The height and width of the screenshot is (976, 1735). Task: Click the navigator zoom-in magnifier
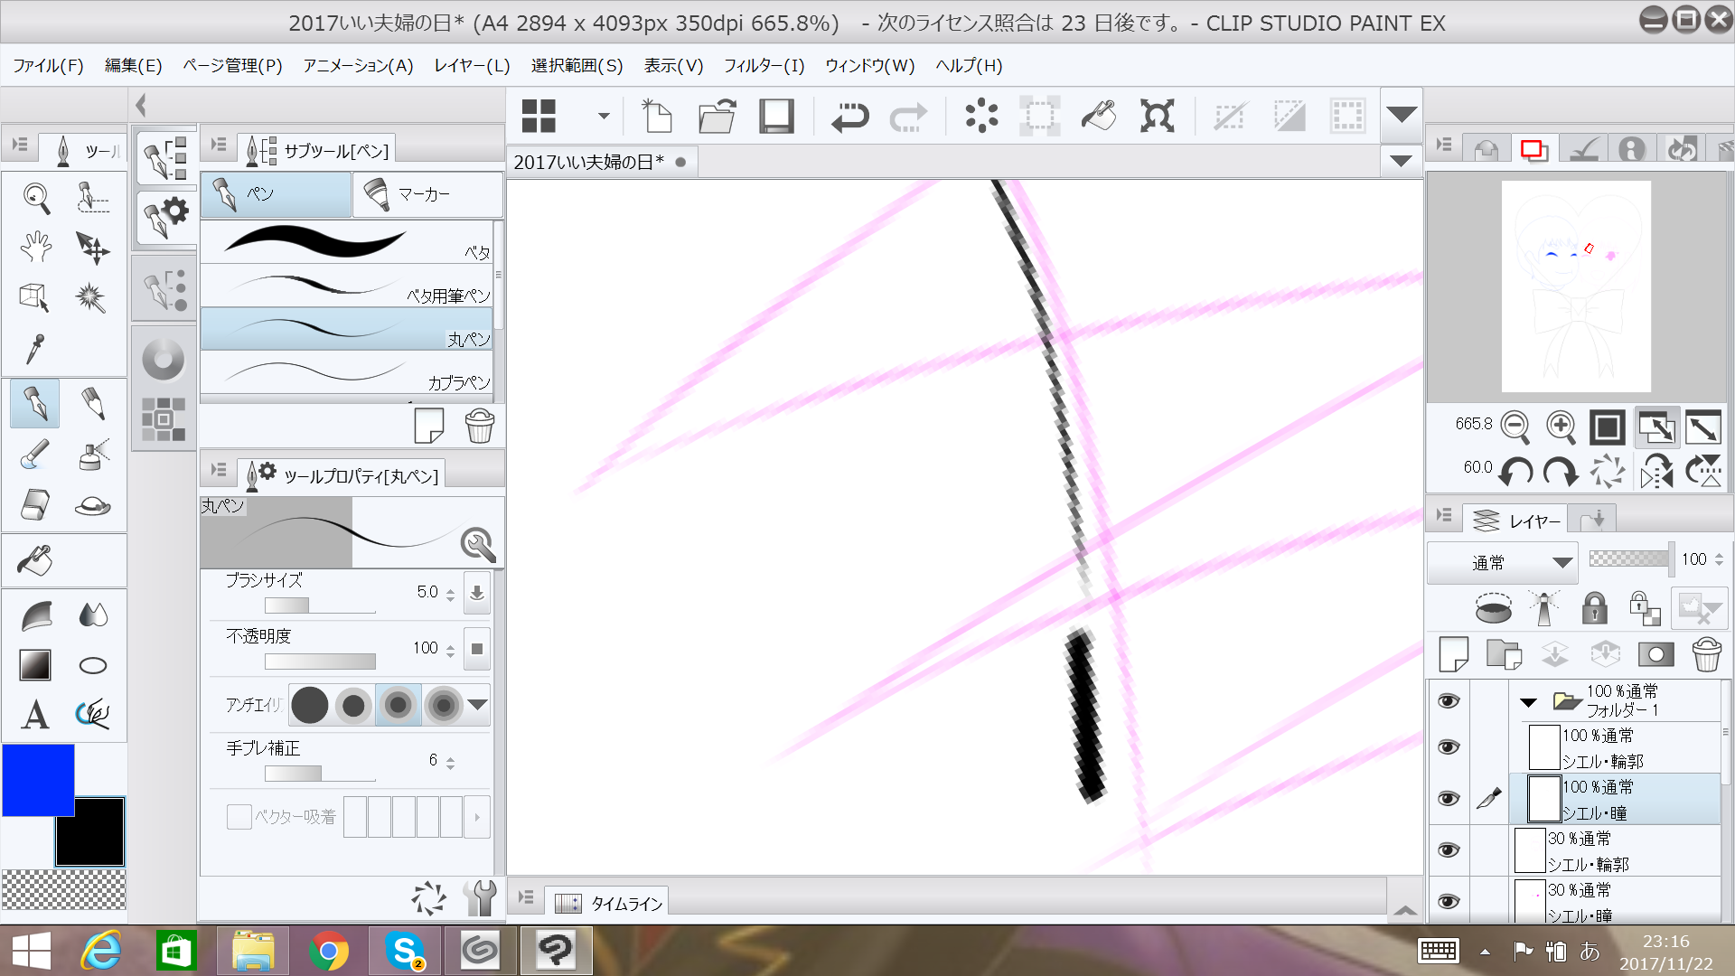coord(1561,427)
